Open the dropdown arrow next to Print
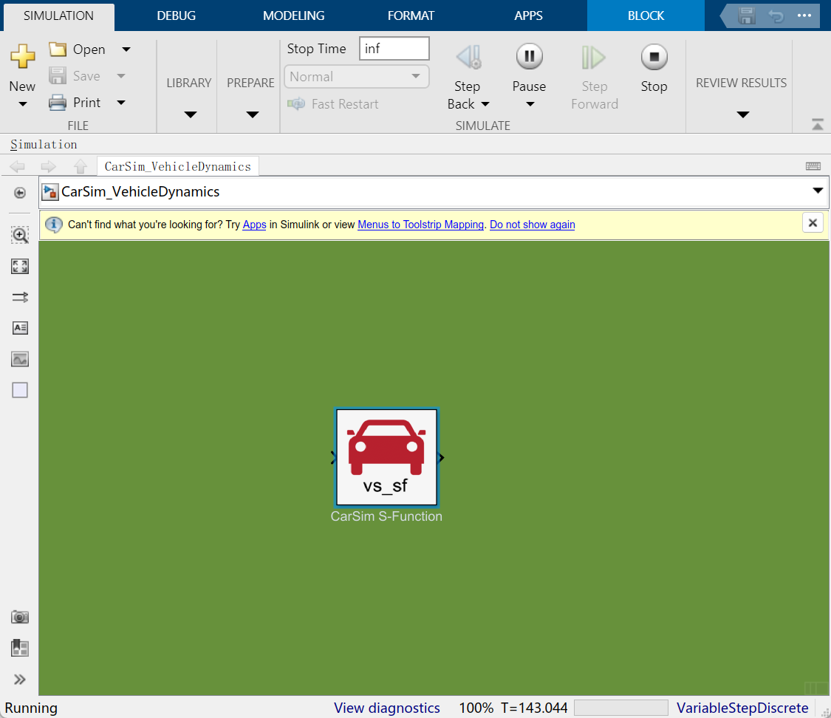Screen dimensions: 831x718 pyautogui.click(x=121, y=102)
